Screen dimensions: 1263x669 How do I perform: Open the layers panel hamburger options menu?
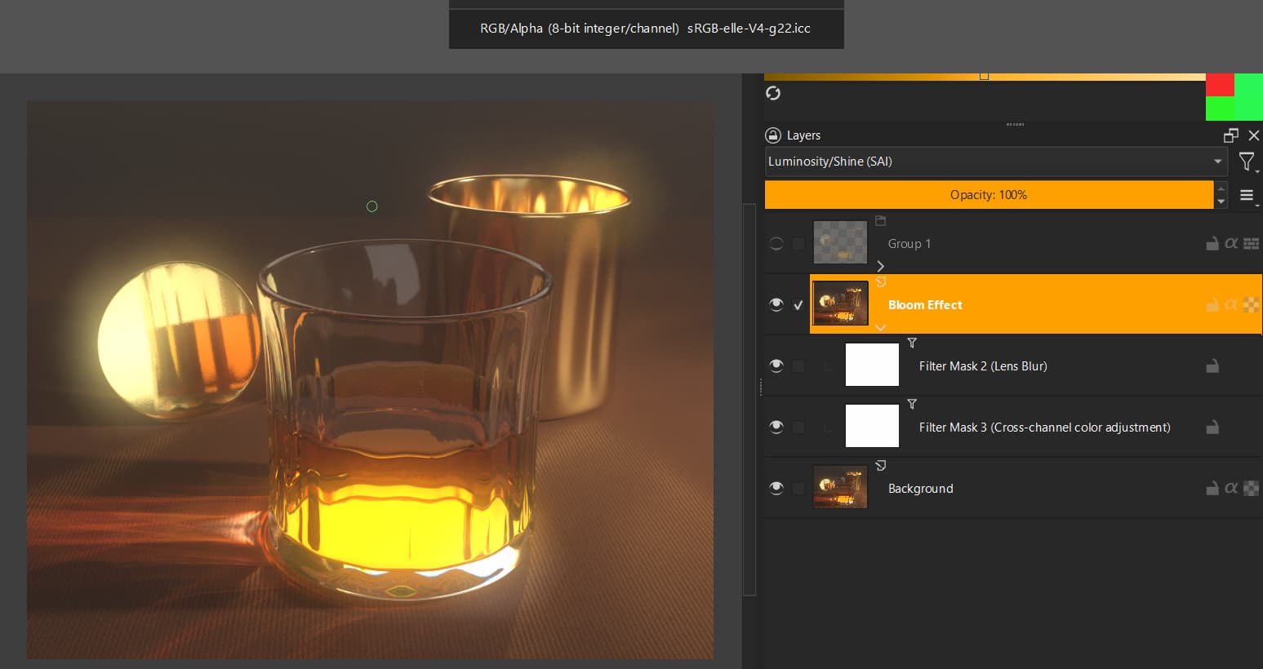(1246, 195)
